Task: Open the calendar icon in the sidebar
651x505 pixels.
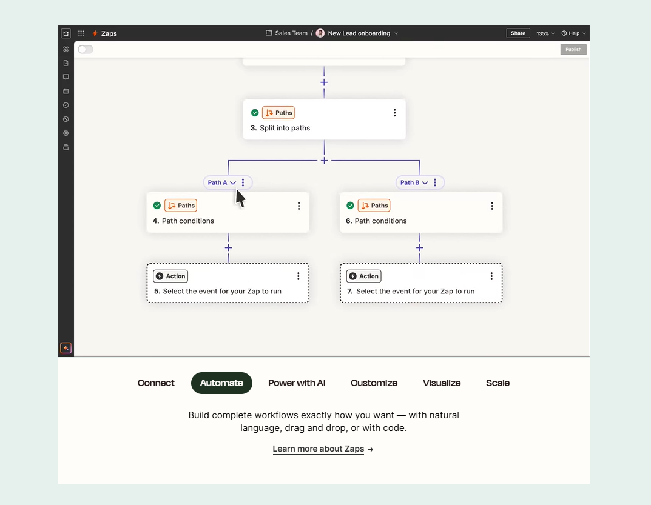Action: click(66, 91)
